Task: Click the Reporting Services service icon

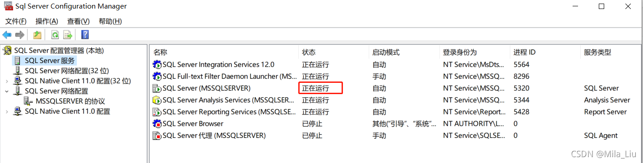Action: point(157,112)
